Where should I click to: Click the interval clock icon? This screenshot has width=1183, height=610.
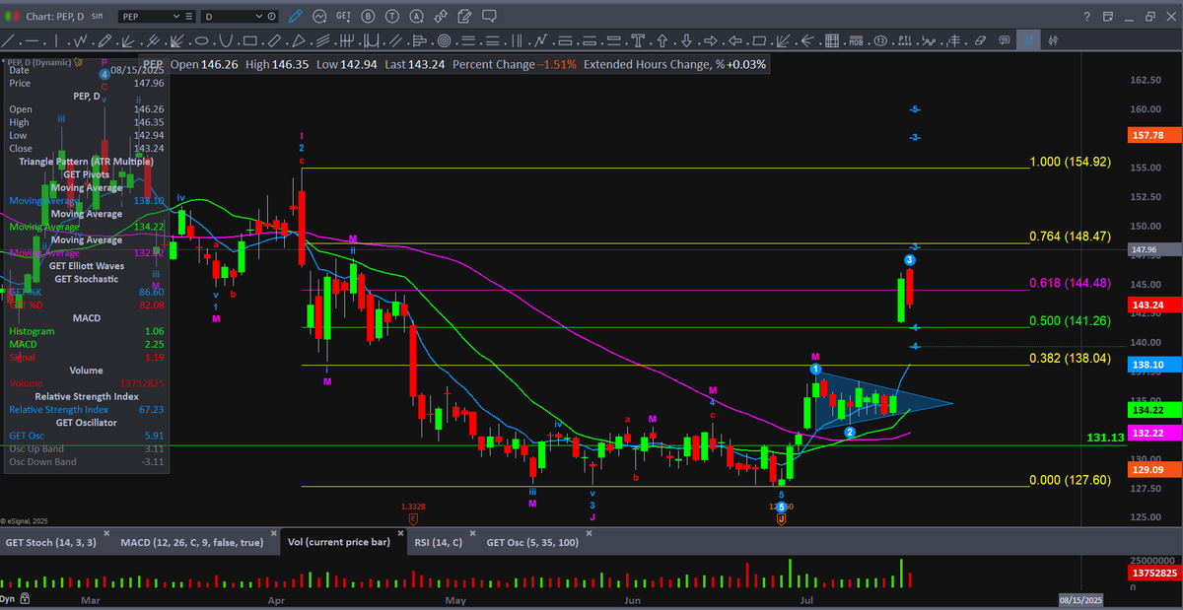pyautogui.click(x=271, y=17)
